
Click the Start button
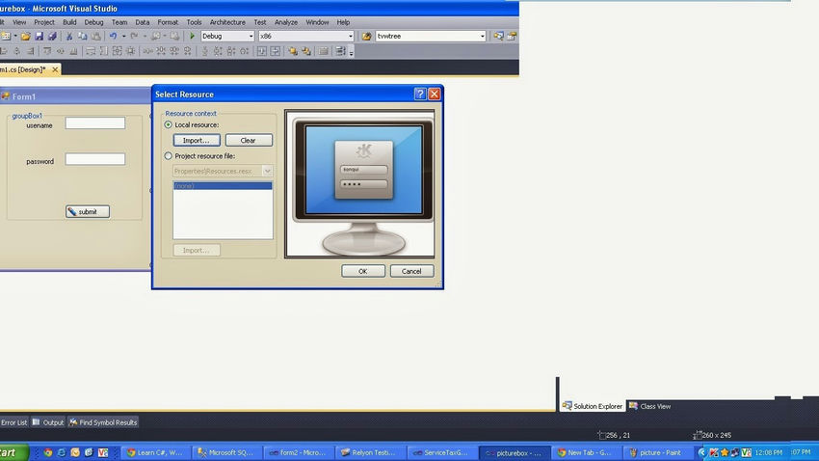click(x=13, y=452)
